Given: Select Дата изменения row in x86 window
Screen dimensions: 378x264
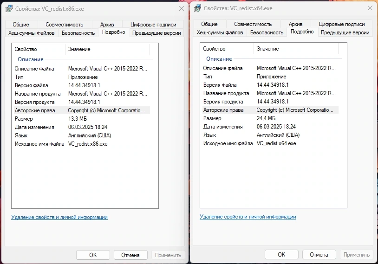Looking at the screenshot, I should pyautogui.click(x=82, y=127).
